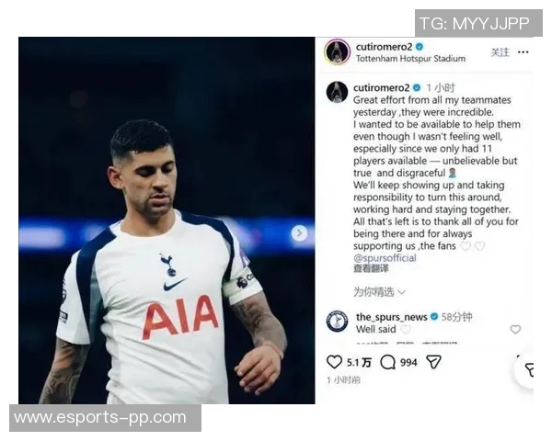552x441 pixels.
Task: Click verified badge beside header username
Action: click(419, 47)
